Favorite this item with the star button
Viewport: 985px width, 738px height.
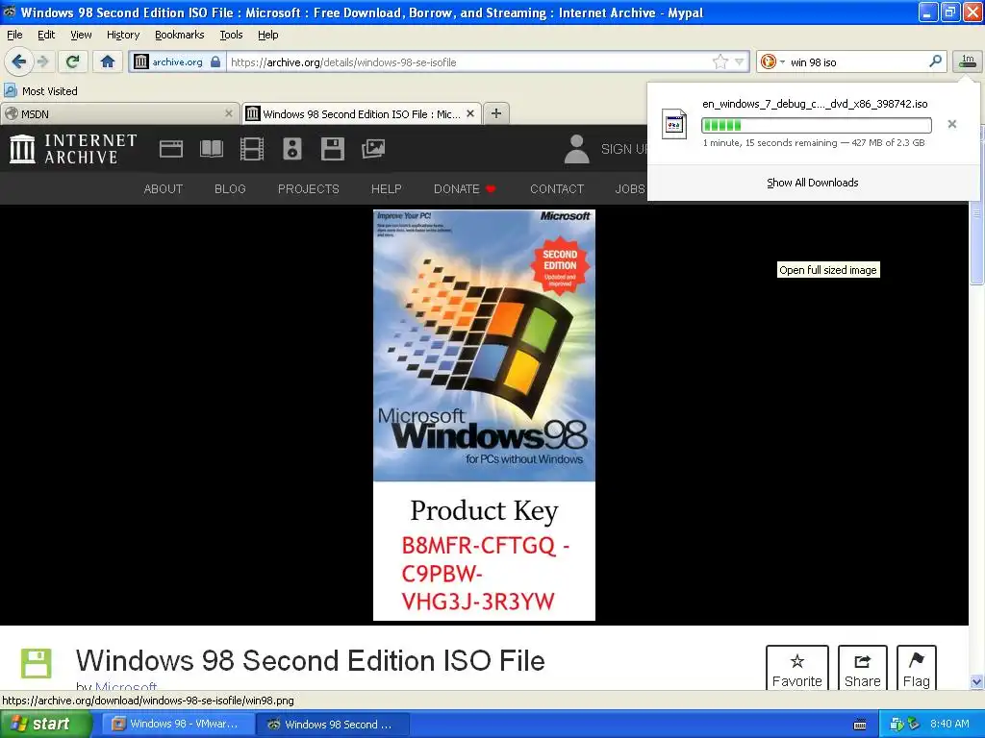point(797,670)
